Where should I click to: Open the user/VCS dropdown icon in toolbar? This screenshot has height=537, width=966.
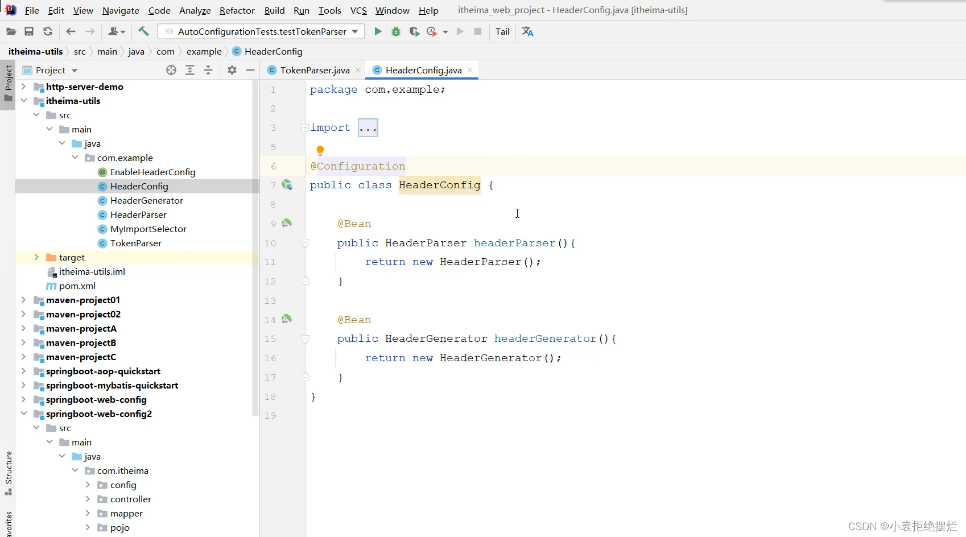117,31
